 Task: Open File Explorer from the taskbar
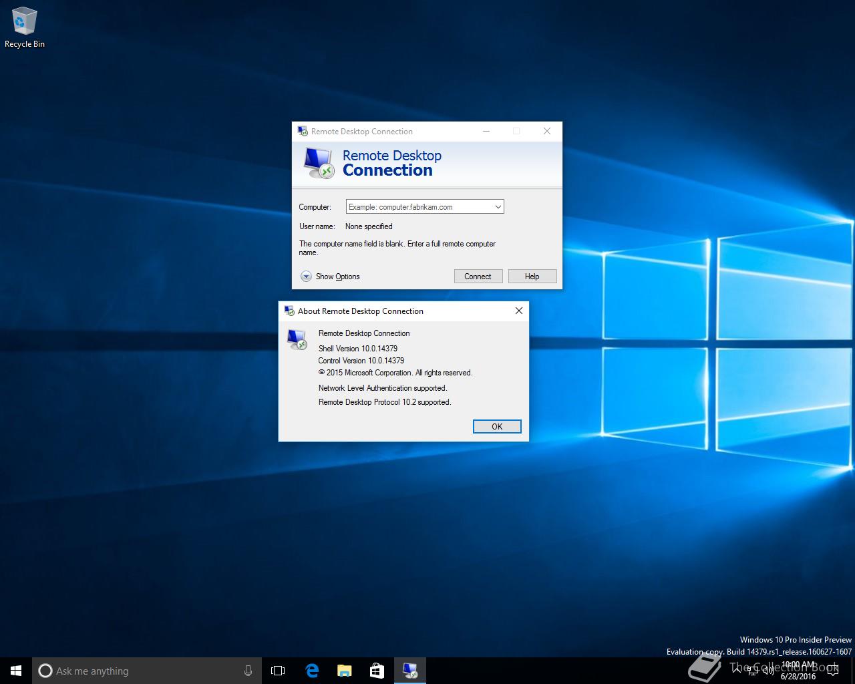pos(345,671)
